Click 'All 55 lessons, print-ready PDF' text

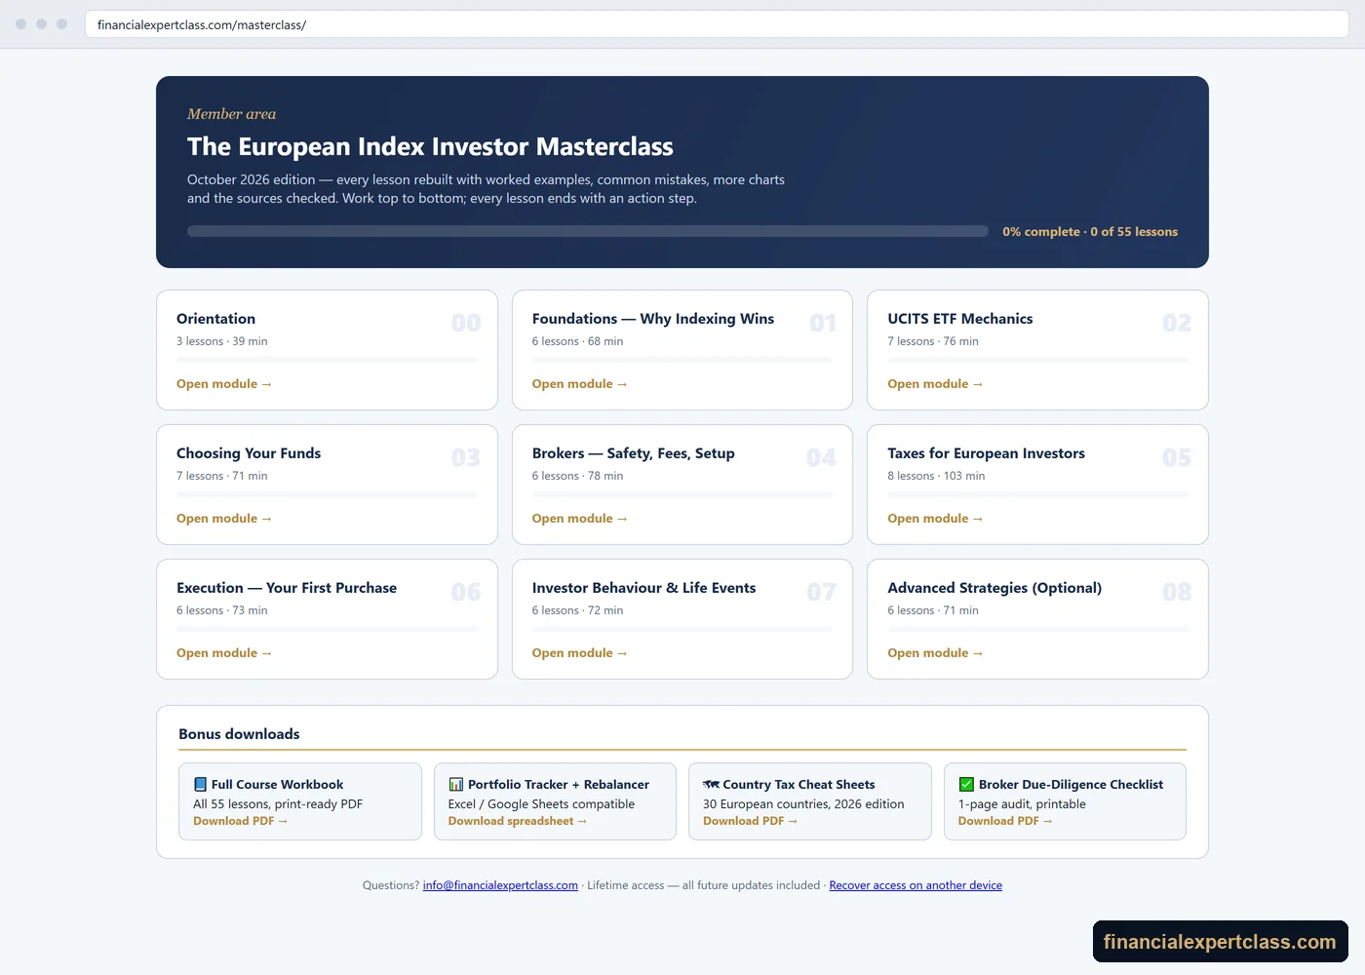[x=278, y=804]
